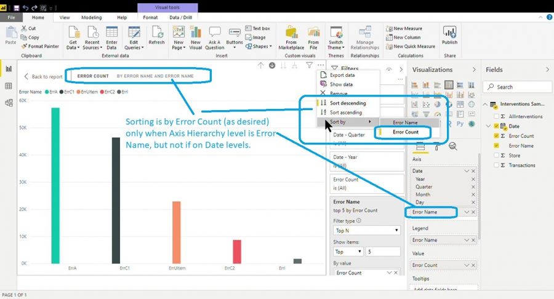The image size is (554, 299).
Task: Expand the Date field hierarchy in Fields
Action: [x=488, y=126]
